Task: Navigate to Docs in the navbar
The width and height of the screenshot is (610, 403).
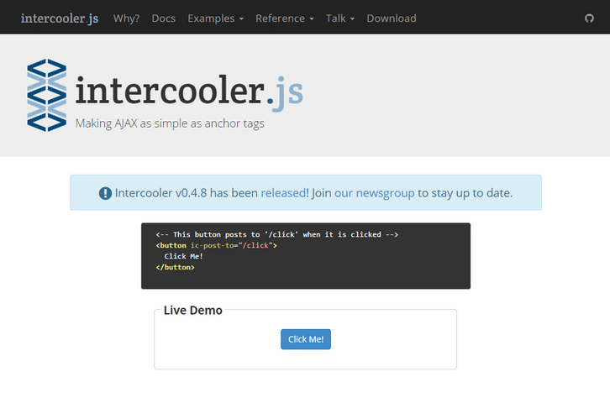Action: click(x=163, y=18)
